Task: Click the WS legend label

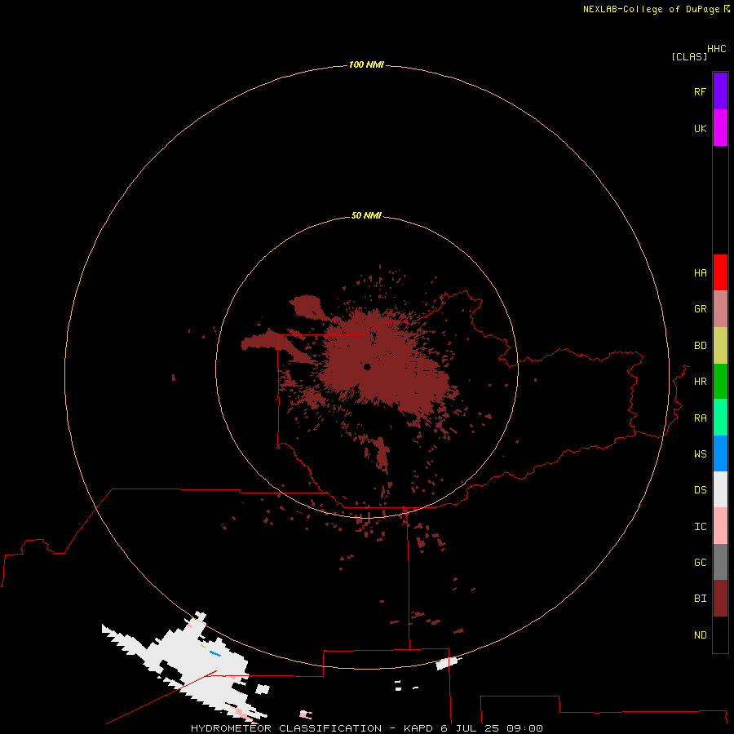Action: [x=700, y=453]
